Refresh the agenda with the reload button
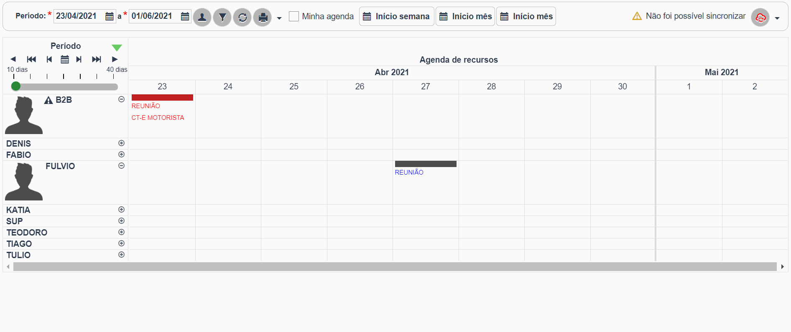 coord(242,17)
